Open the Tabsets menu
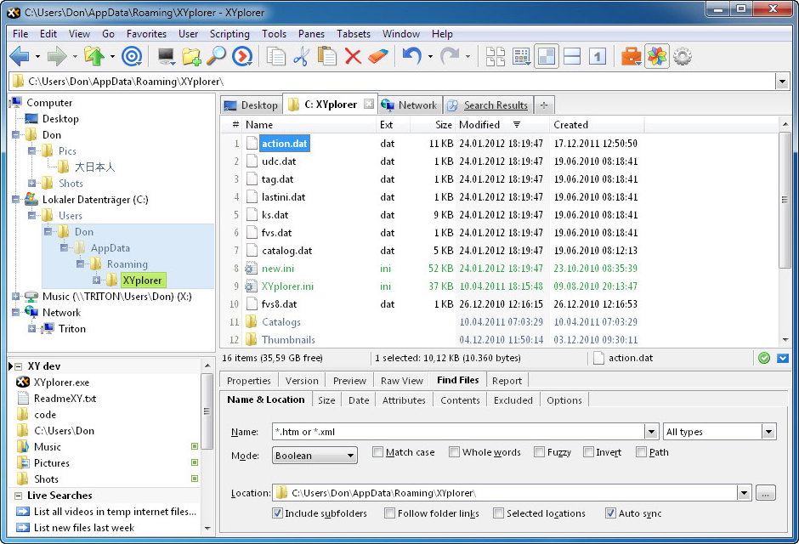This screenshot has height=544, width=799. [353, 34]
